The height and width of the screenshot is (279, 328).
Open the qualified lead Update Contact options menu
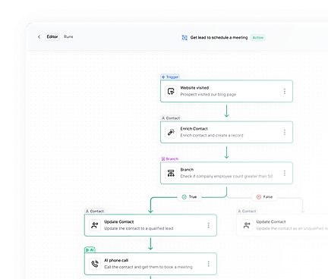click(209, 225)
